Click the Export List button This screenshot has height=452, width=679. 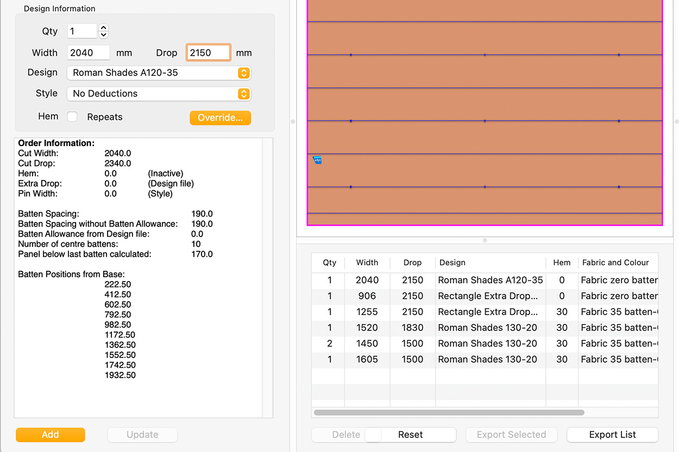click(x=612, y=435)
